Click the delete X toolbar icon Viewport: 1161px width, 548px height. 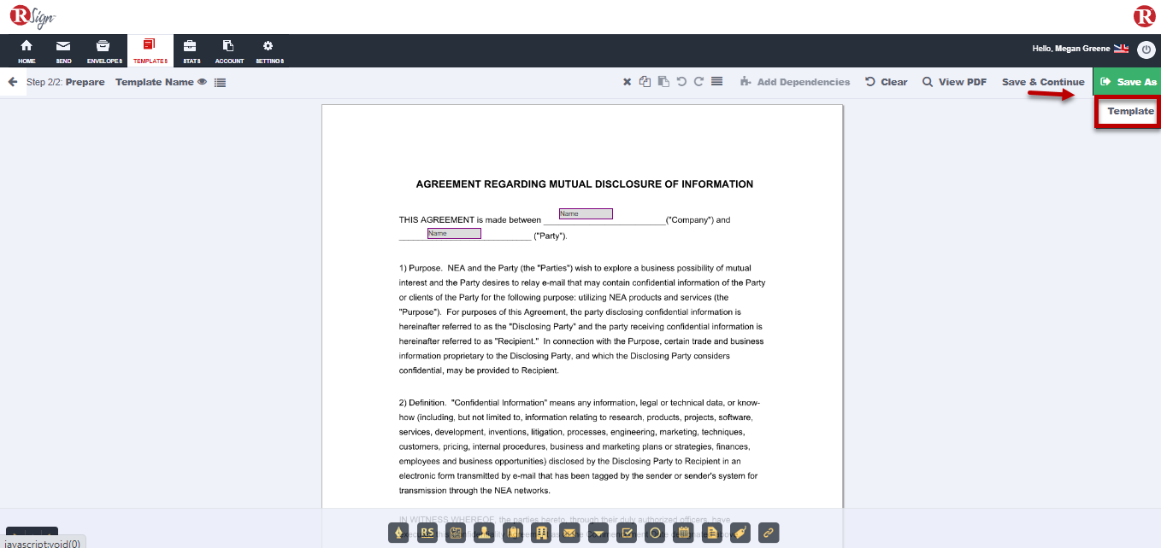(x=627, y=82)
